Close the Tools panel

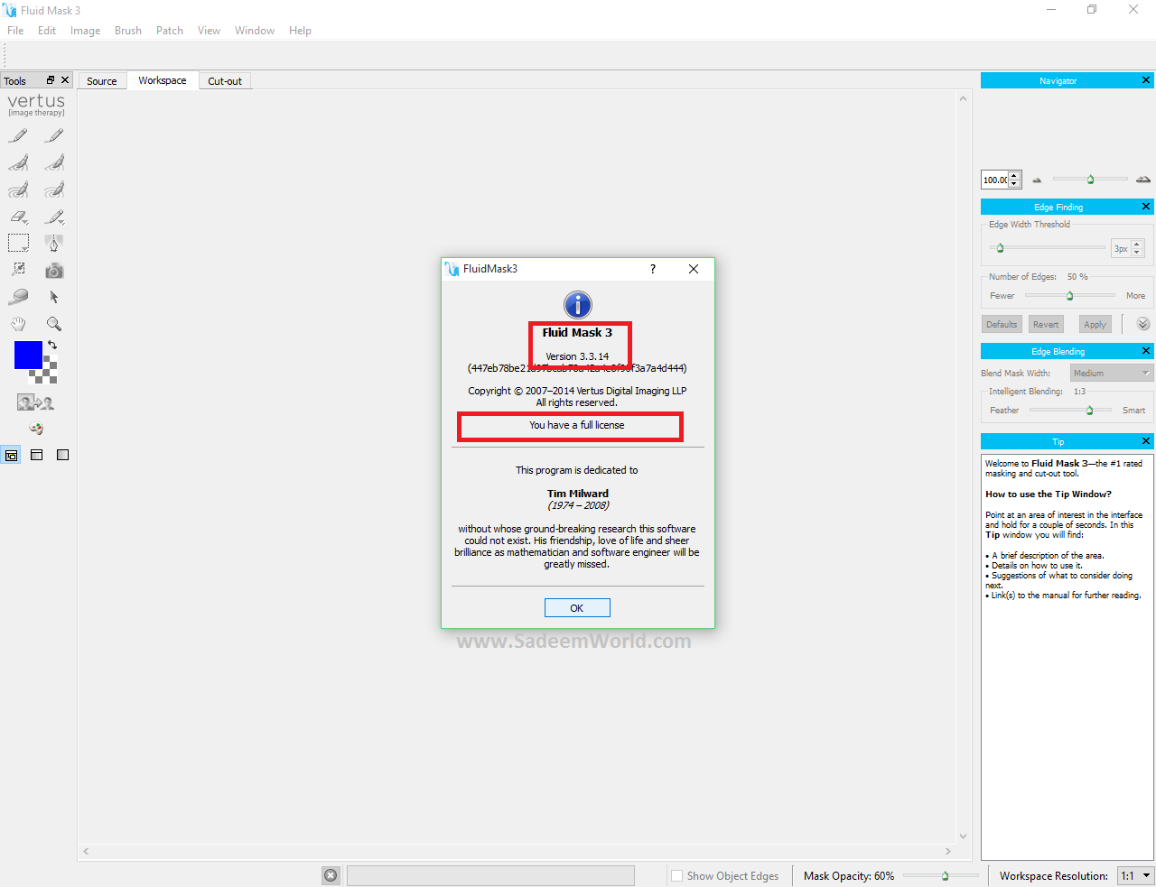click(65, 80)
